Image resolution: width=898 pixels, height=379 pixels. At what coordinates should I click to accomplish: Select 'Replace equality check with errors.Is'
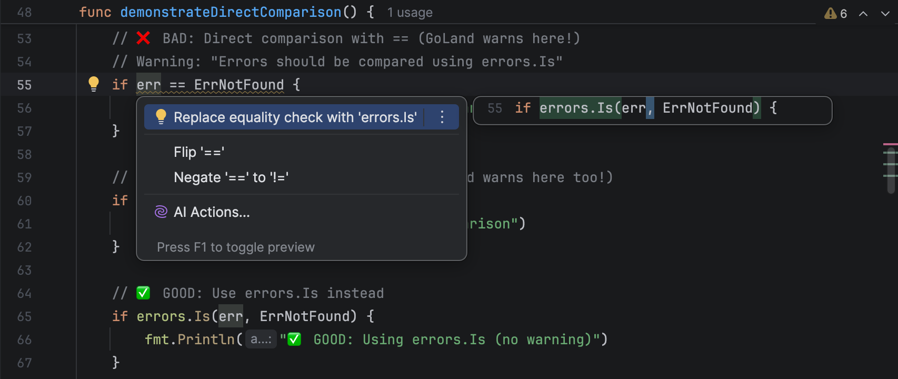pos(295,117)
